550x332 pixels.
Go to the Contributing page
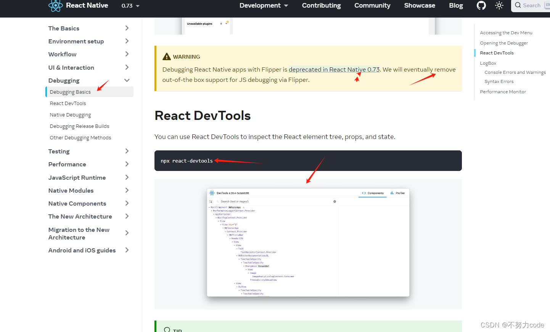(321, 5)
